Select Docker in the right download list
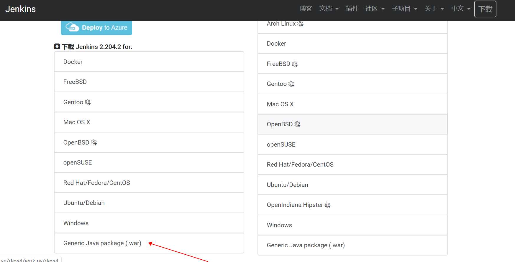Viewport: 515px width, 262px height. (352, 44)
